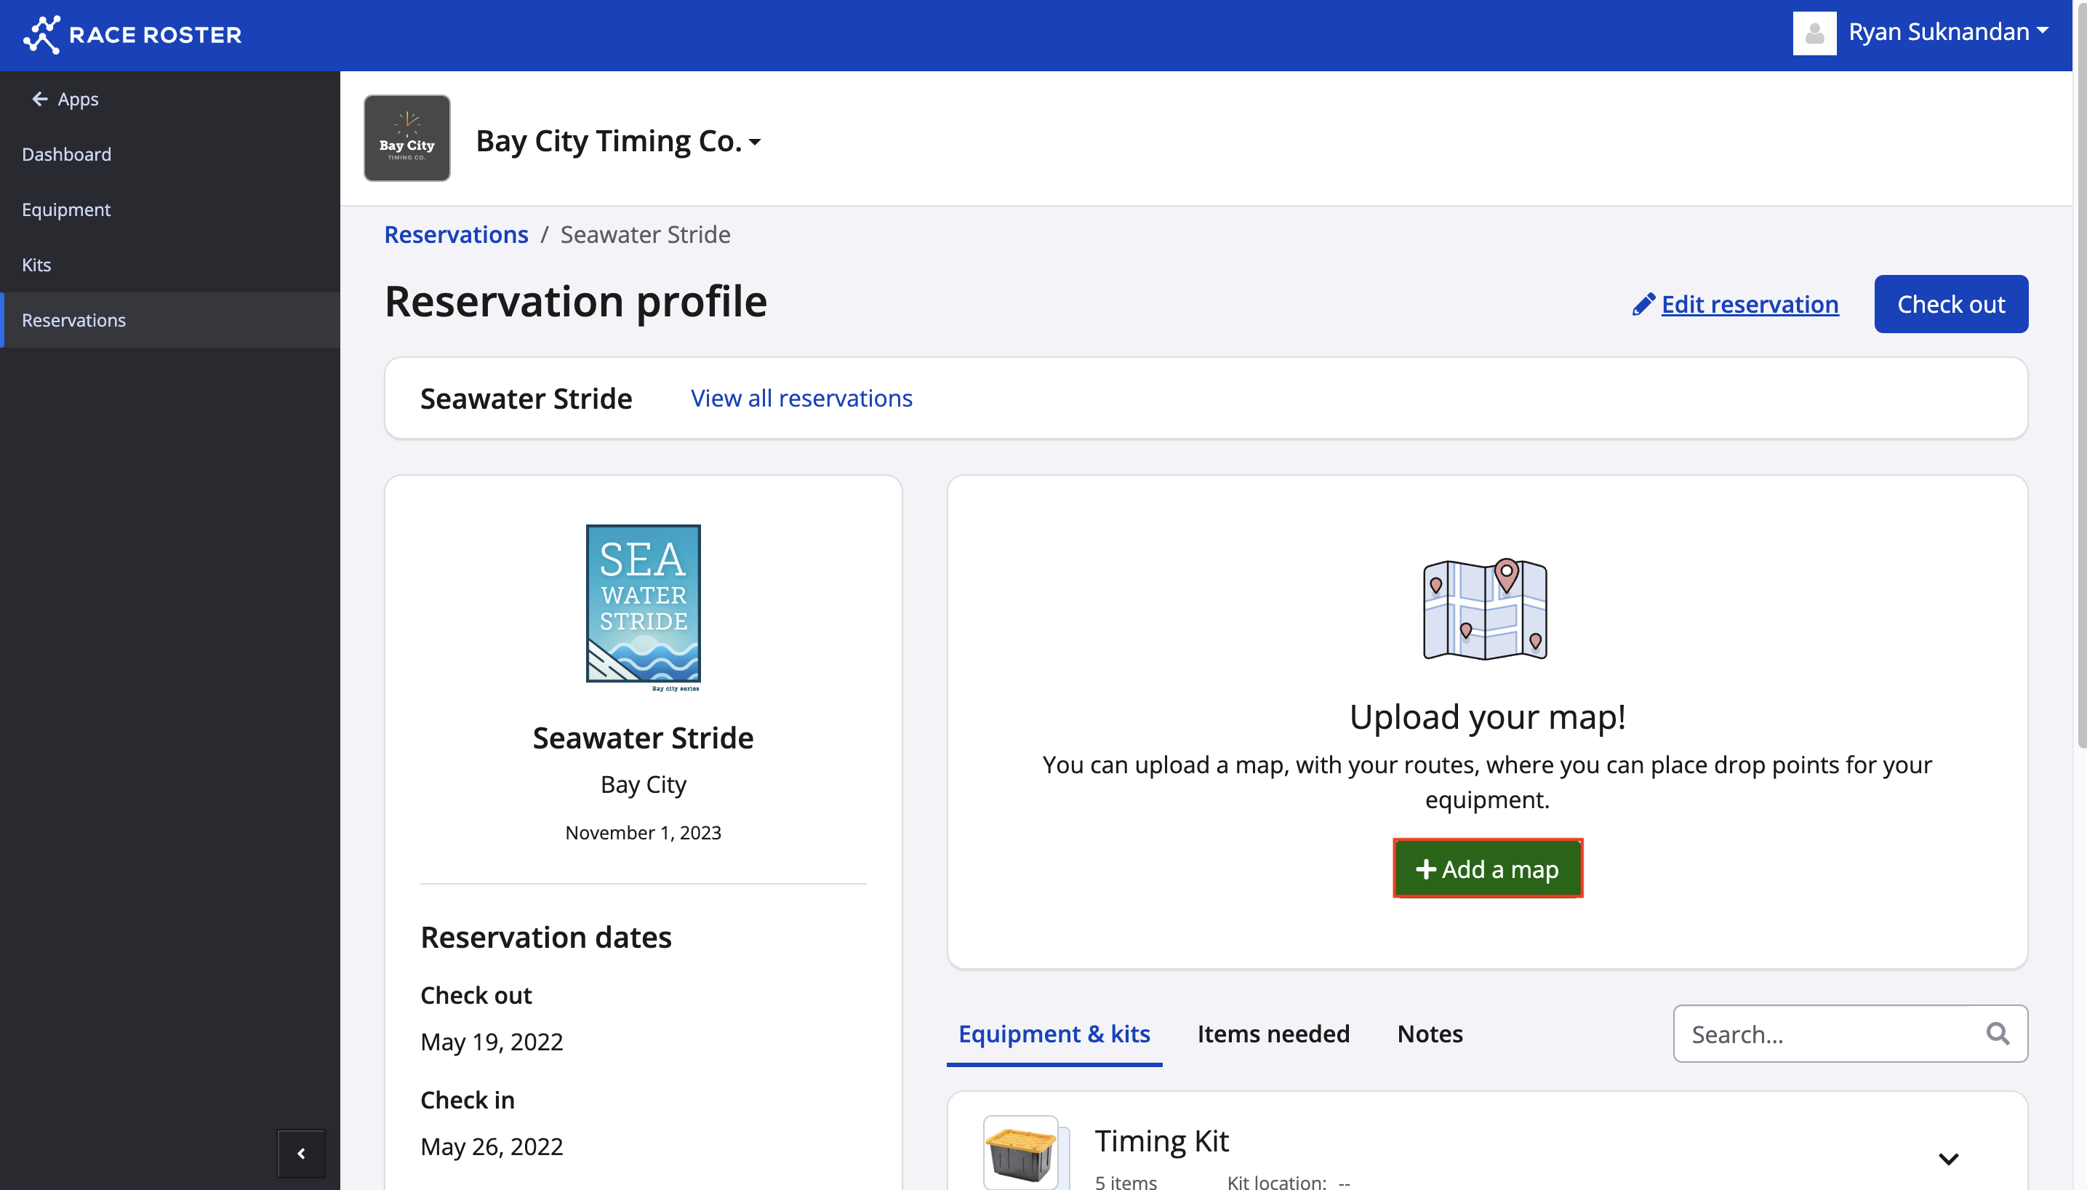
Task: Click the Seawater Stride poster image
Action: click(x=643, y=606)
